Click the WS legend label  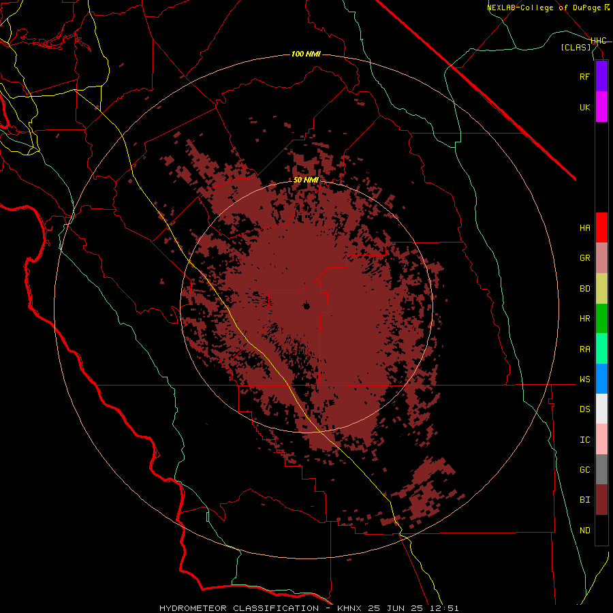point(584,379)
